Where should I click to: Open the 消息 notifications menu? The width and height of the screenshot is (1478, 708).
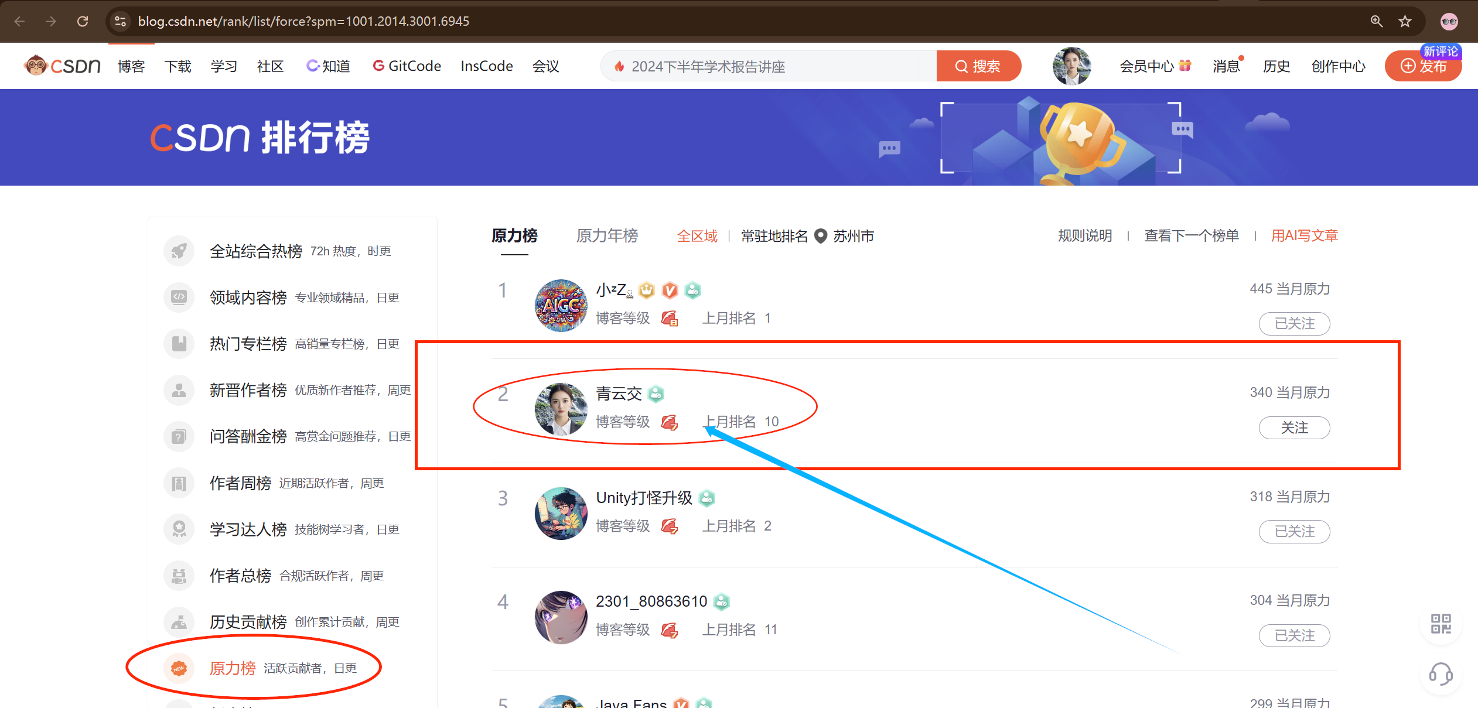point(1226,66)
